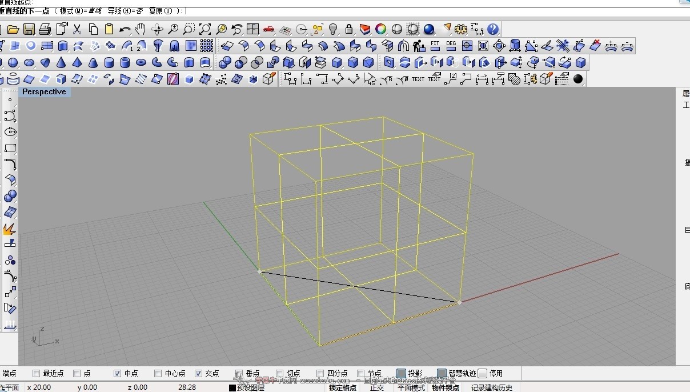Toggle 正交 ortho mode in status bar
690x392 pixels.
tap(377, 387)
